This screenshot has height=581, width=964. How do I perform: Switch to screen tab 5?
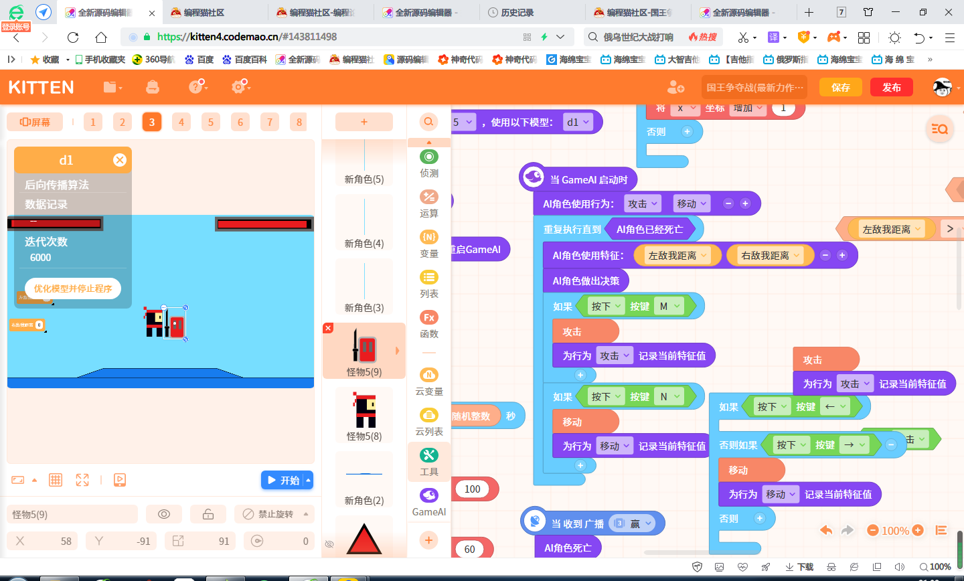click(x=211, y=122)
